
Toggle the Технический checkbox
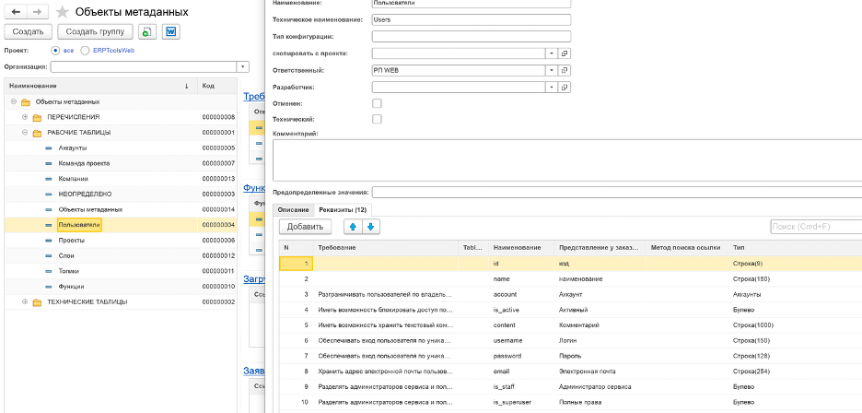point(377,119)
